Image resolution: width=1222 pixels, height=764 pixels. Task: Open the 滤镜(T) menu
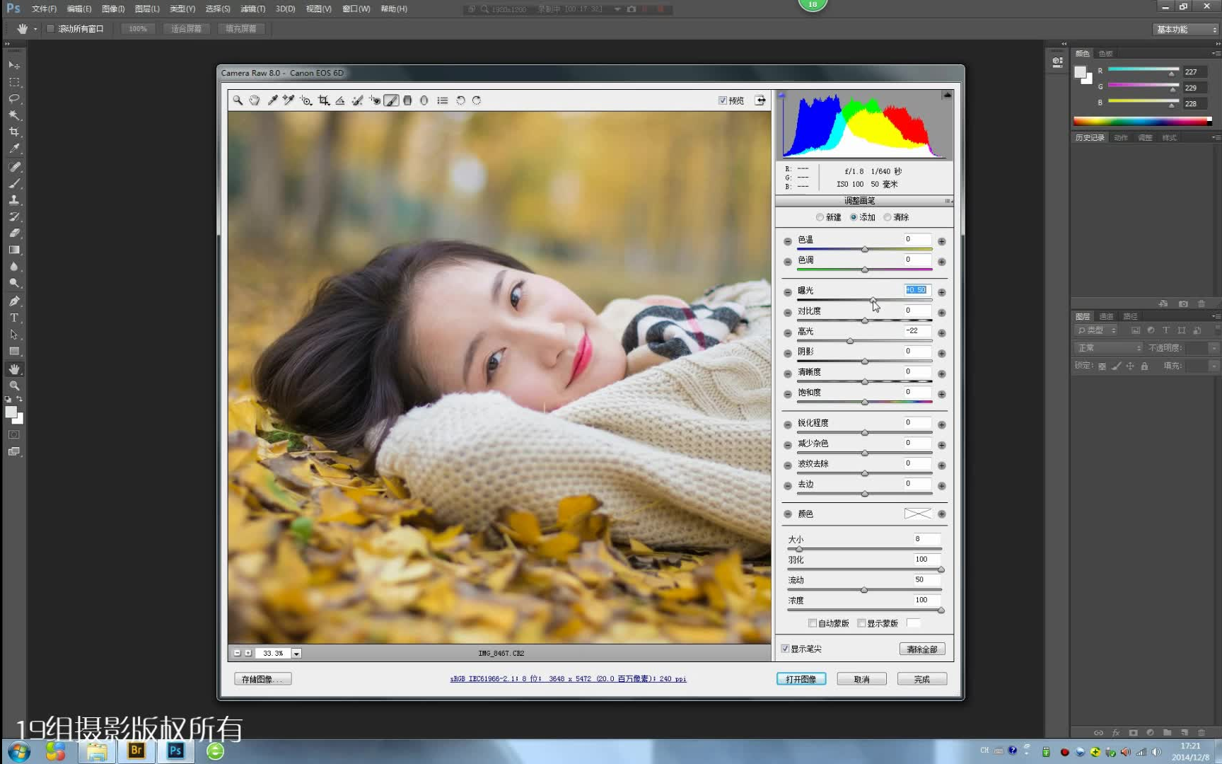[x=252, y=8]
